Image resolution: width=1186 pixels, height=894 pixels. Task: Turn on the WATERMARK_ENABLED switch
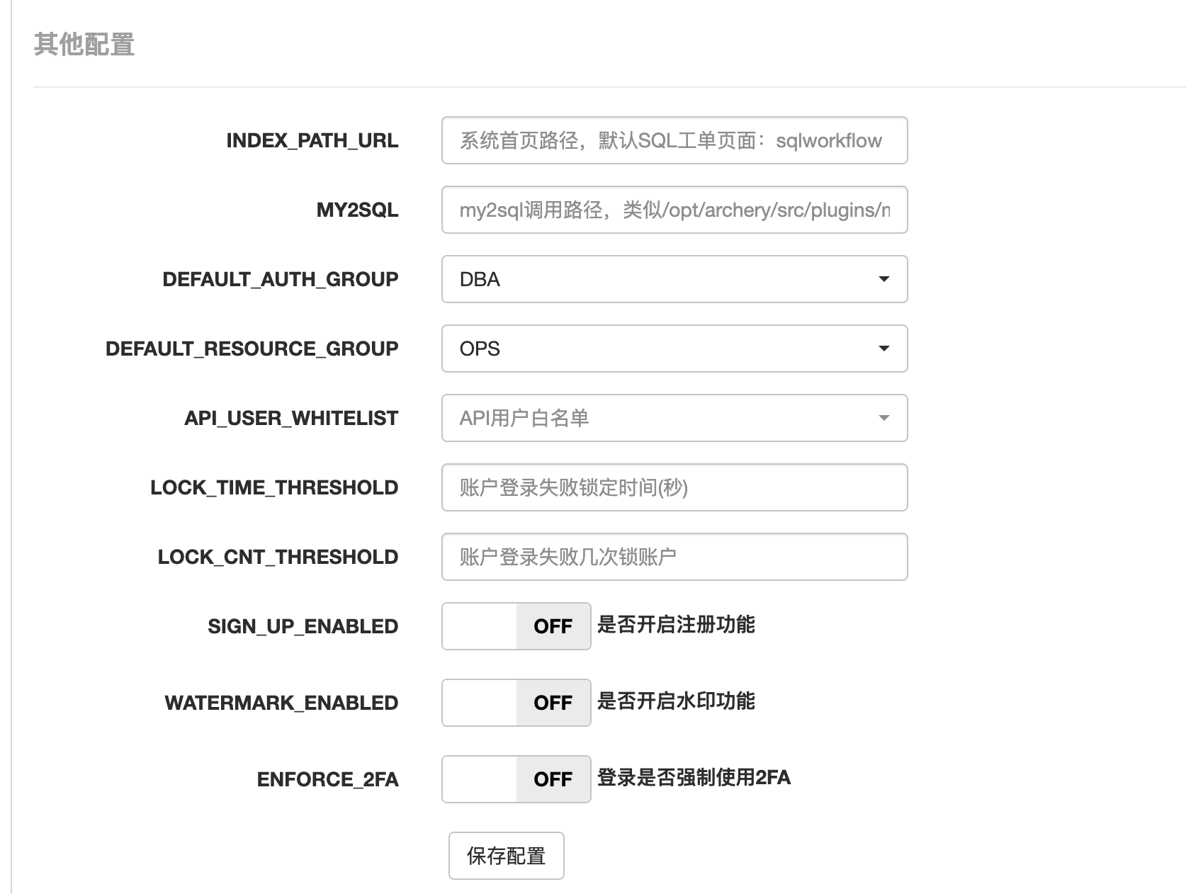coord(516,703)
